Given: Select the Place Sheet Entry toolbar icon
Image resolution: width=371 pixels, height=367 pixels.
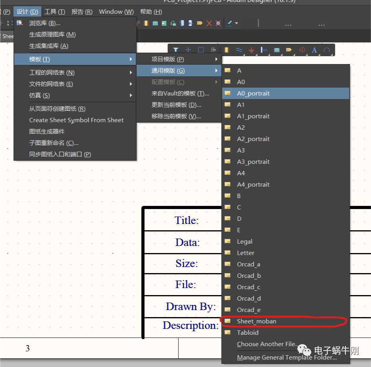Looking at the screenshot, I should coord(164,23).
